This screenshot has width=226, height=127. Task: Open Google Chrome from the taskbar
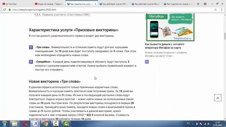[46, 124]
